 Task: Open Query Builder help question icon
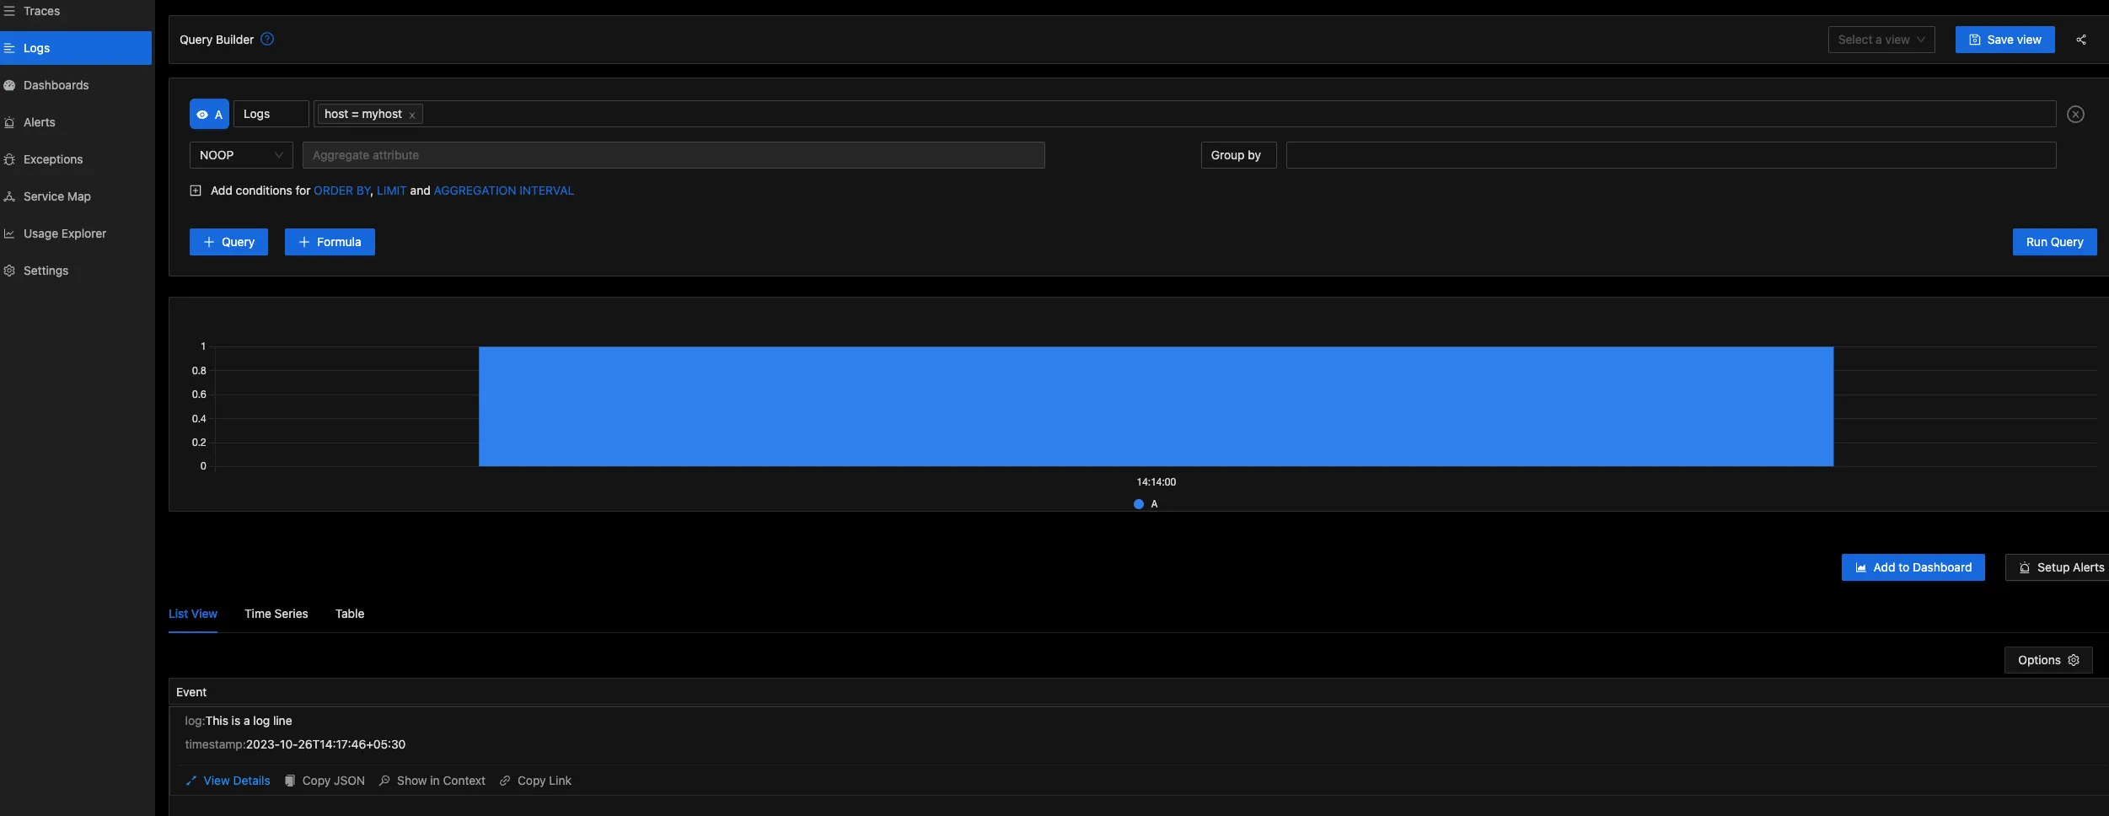[267, 39]
